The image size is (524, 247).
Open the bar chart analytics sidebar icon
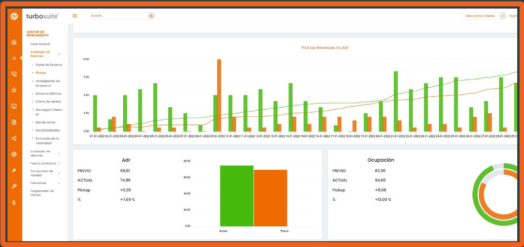[14, 58]
